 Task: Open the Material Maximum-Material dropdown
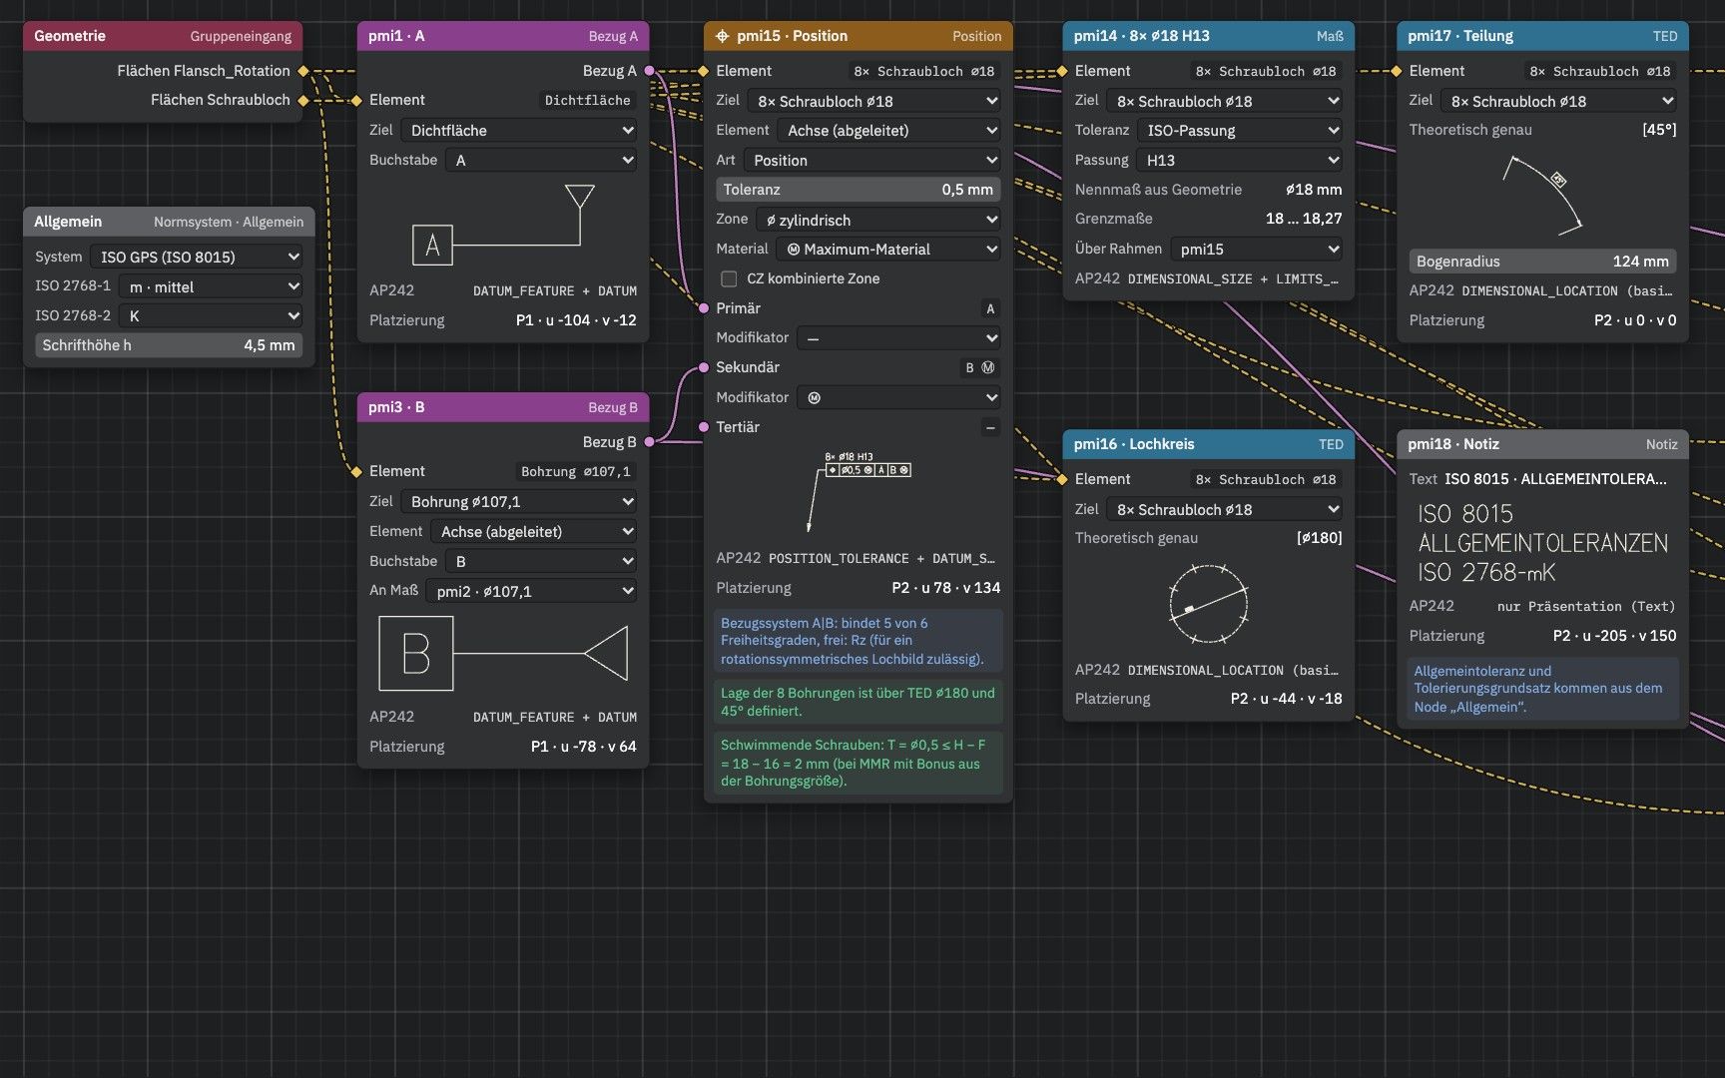tap(888, 250)
